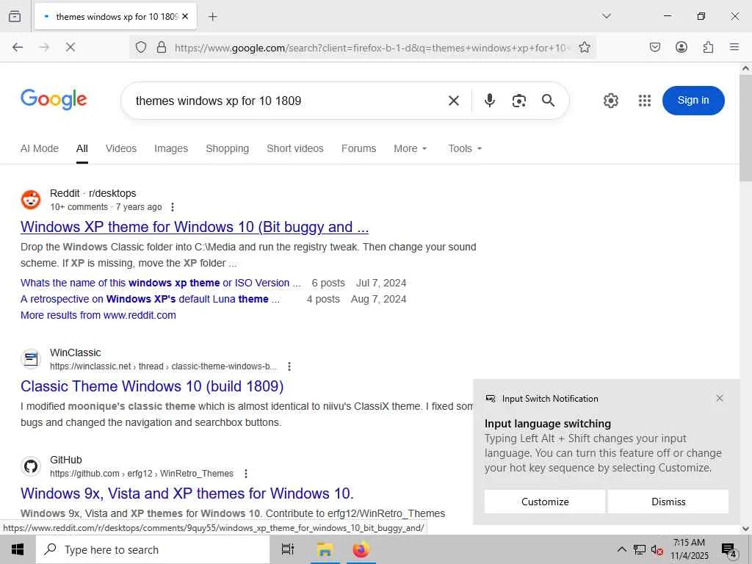The width and height of the screenshot is (752, 564).
Task: Open a new tab with plus button
Action: 212,17
